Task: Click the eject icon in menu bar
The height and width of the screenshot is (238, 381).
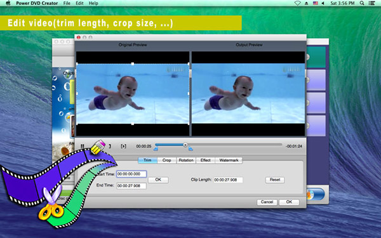Action: pos(307,3)
